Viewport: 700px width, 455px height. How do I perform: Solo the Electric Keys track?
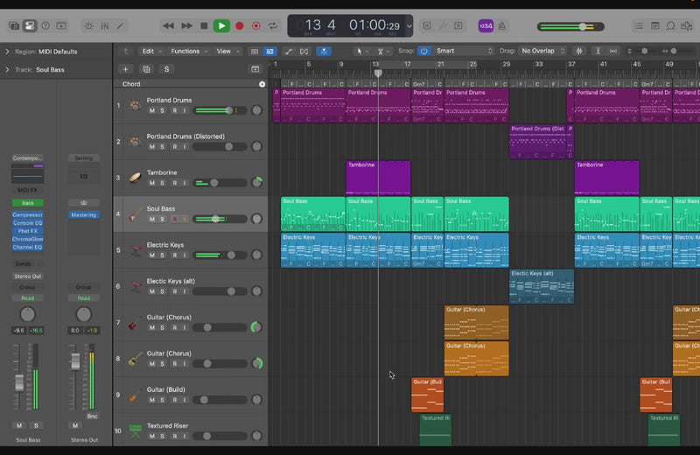(x=163, y=255)
